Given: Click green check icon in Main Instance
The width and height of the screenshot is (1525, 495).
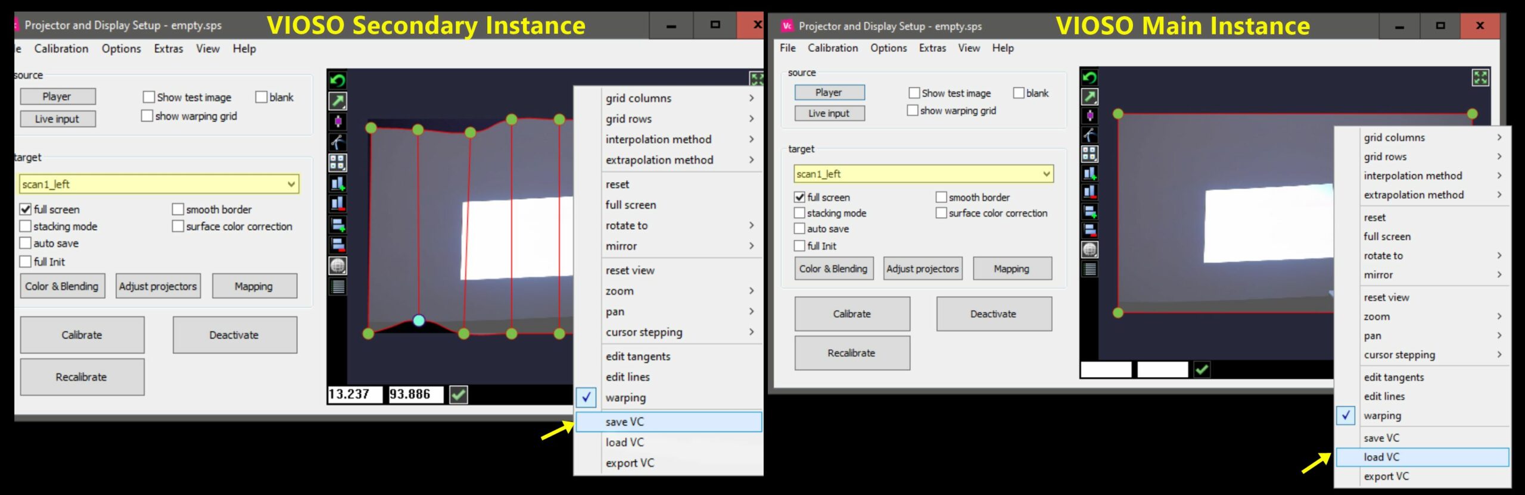Looking at the screenshot, I should click(x=1202, y=369).
